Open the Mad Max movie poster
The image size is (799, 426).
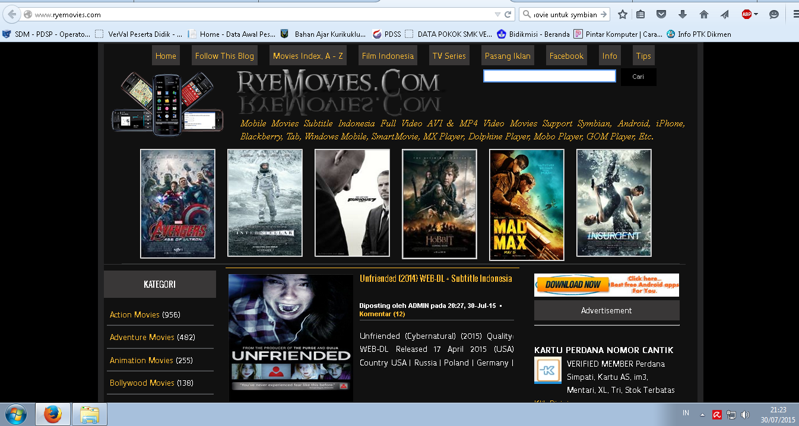pos(527,205)
